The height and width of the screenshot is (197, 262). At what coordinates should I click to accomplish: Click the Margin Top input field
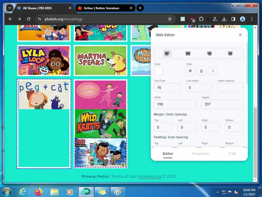tap(163, 127)
